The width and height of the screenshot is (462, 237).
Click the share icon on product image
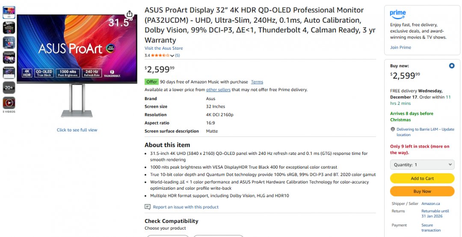(x=130, y=14)
